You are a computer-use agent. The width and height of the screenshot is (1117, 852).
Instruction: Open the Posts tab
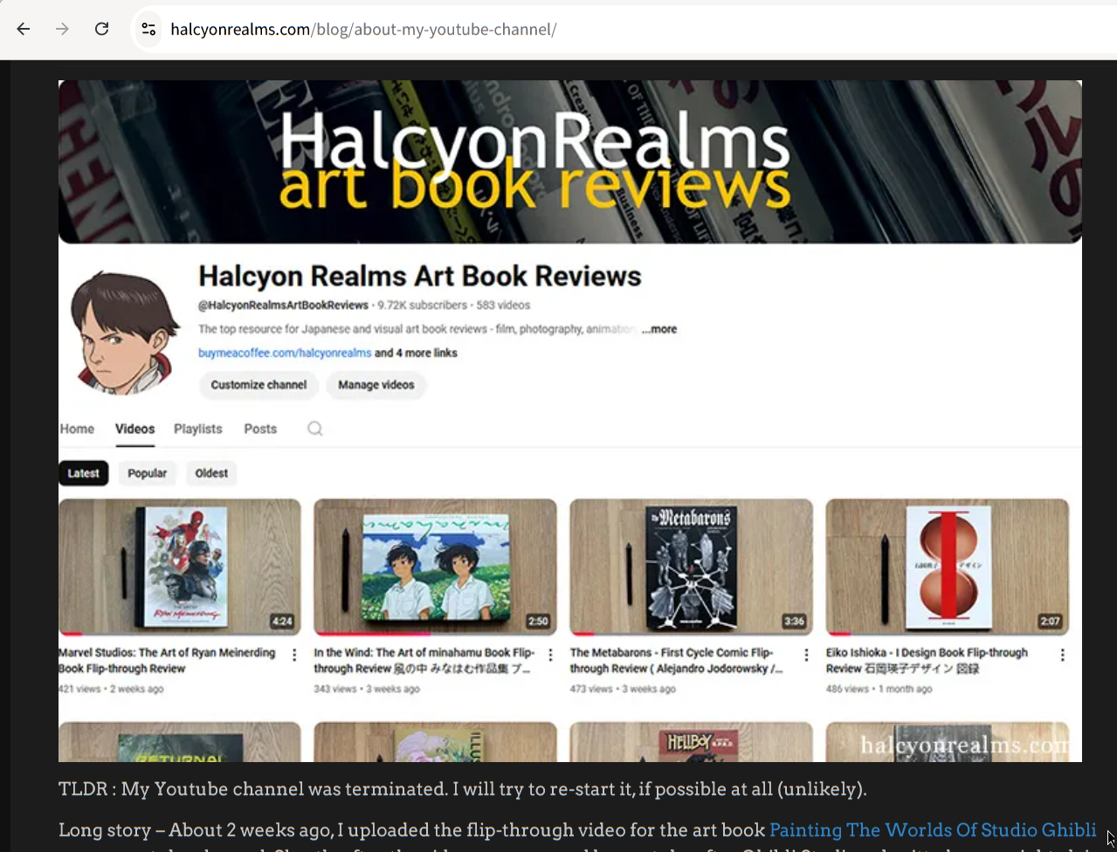click(260, 429)
